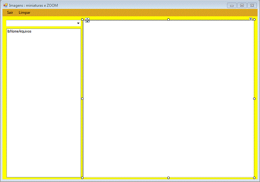Maximize the Imagens form window
Image resolution: width=260 pixels, height=182 pixels.
242,5
